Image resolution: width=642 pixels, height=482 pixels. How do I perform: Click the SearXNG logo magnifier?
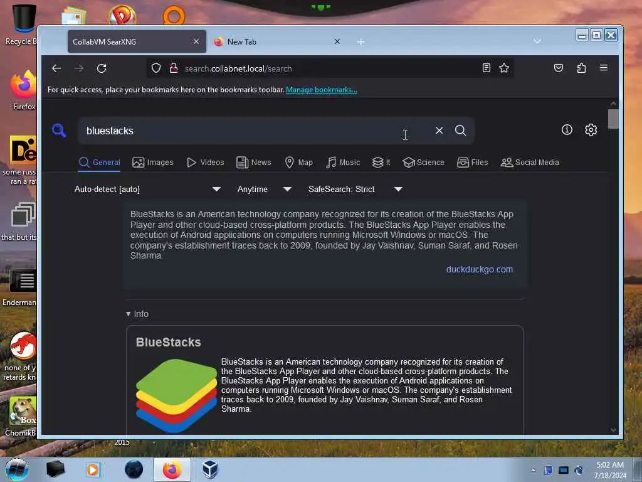tap(59, 131)
